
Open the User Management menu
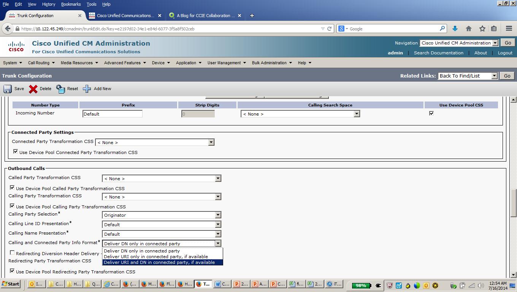point(227,63)
